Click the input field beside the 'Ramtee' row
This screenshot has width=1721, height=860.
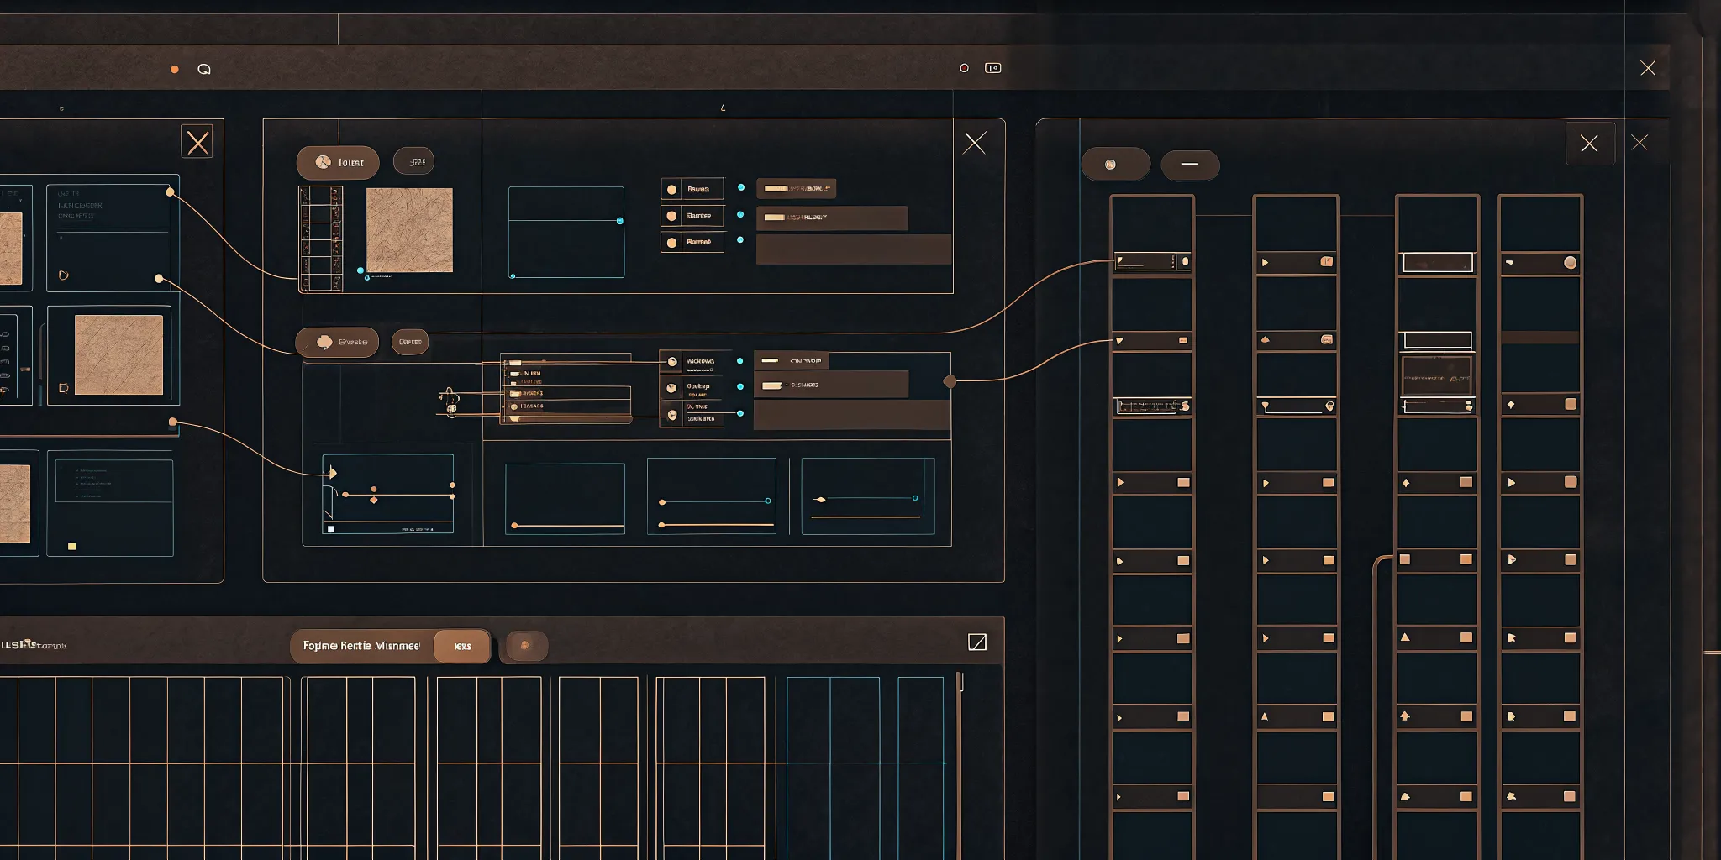(x=832, y=218)
